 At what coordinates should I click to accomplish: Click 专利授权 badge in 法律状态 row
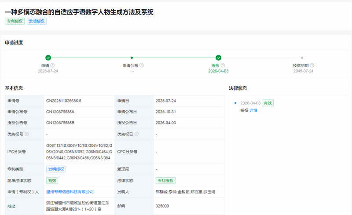166,181
